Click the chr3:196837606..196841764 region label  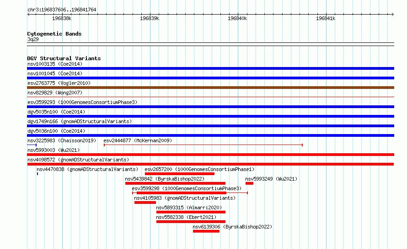[62, 10]
